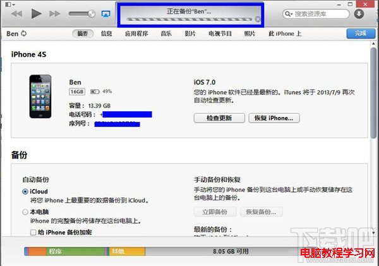Image resolution: width=379 pixels, height=266 pixels.
Task: Start playback with the play button
Action: (36, 13)
